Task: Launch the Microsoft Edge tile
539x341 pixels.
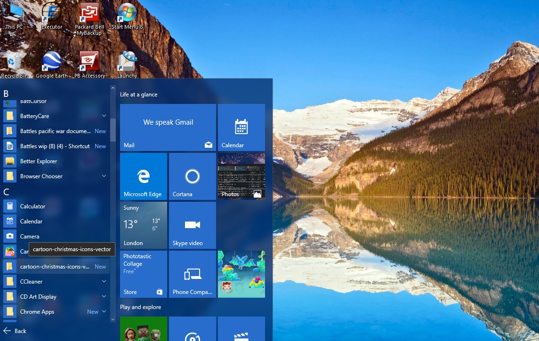Action: pos(144,176)
